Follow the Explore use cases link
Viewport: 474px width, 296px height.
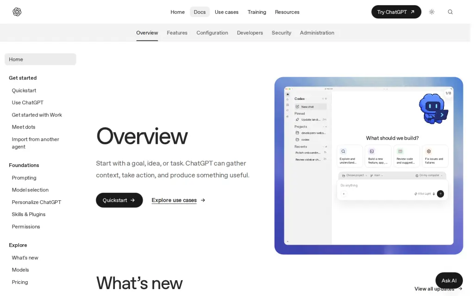[x=178, y=200]
